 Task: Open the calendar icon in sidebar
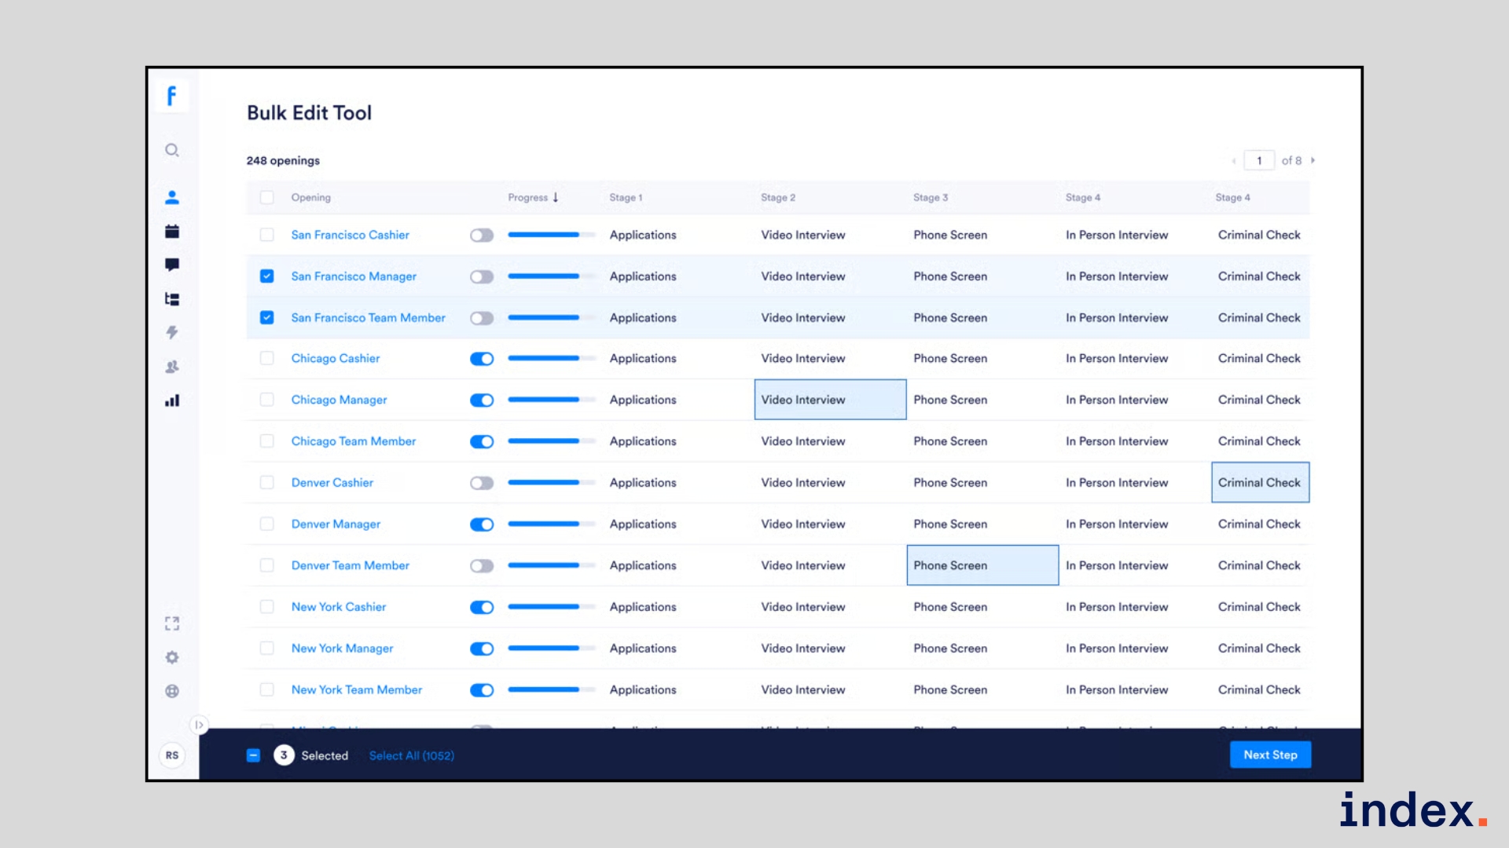pyautogui.click(x=172, y=231)
